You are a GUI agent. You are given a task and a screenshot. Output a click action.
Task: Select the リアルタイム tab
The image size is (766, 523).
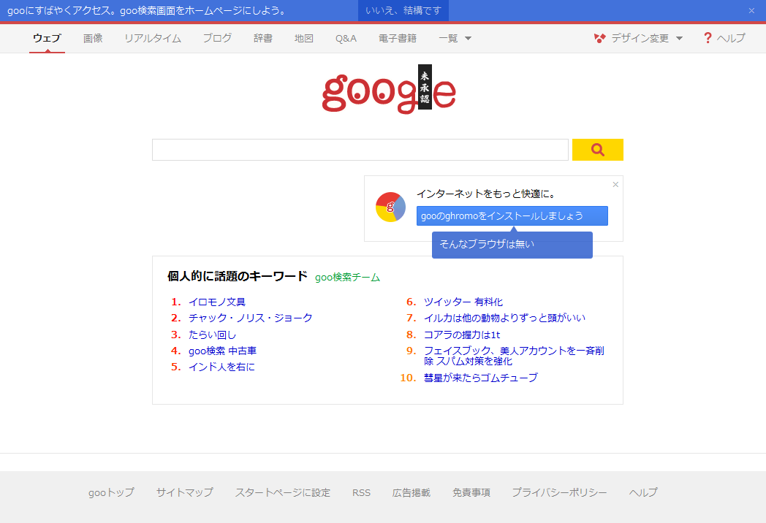point(153,38)
